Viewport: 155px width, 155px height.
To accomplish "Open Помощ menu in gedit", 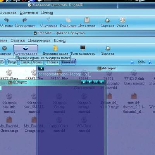I will click(x=47, y=12).
